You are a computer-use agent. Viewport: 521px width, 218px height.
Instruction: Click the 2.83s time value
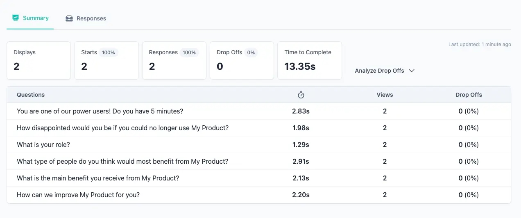(301, 111)
